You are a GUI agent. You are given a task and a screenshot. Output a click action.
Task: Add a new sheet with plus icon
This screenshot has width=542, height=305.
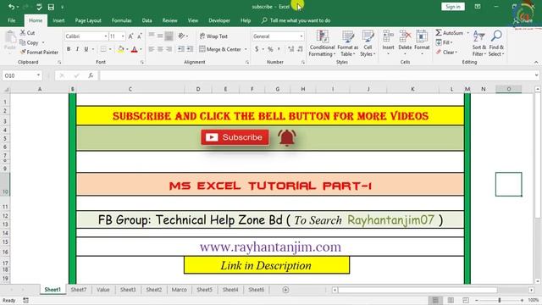click(x=285, y=290)
